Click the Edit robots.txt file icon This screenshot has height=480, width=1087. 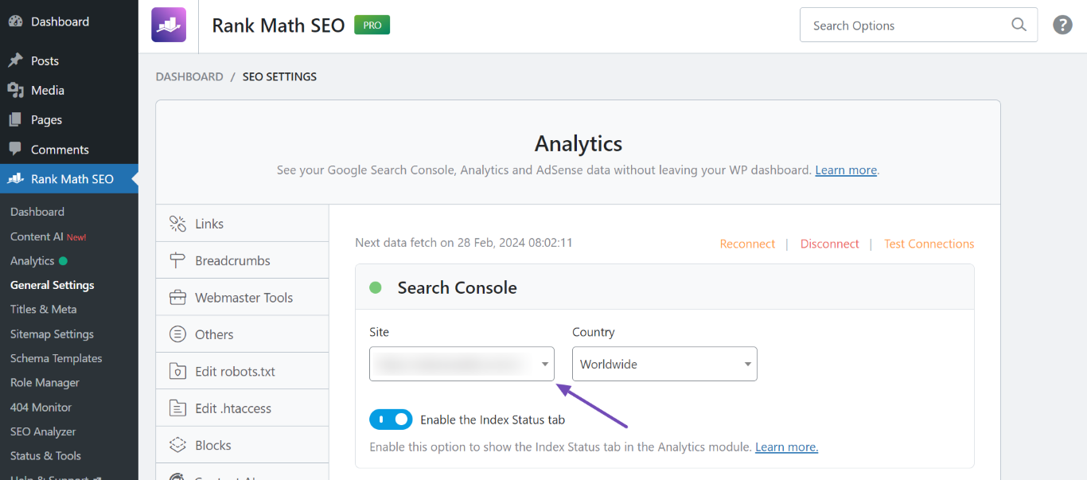pyautogui.click(x=178, y=371)
